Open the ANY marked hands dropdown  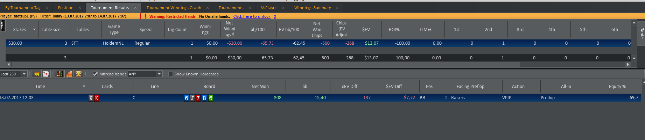159,74
